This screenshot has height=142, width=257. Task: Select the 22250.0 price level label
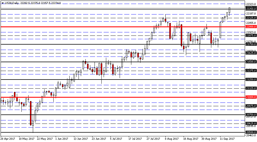point(250,9)
